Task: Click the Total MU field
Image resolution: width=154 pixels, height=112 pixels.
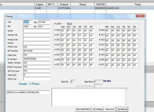Action: tap(73, 82)
